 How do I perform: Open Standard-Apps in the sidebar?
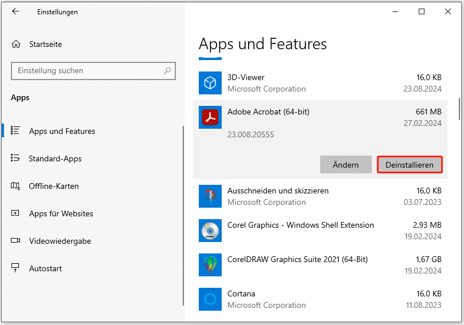[x=55, y=158]
